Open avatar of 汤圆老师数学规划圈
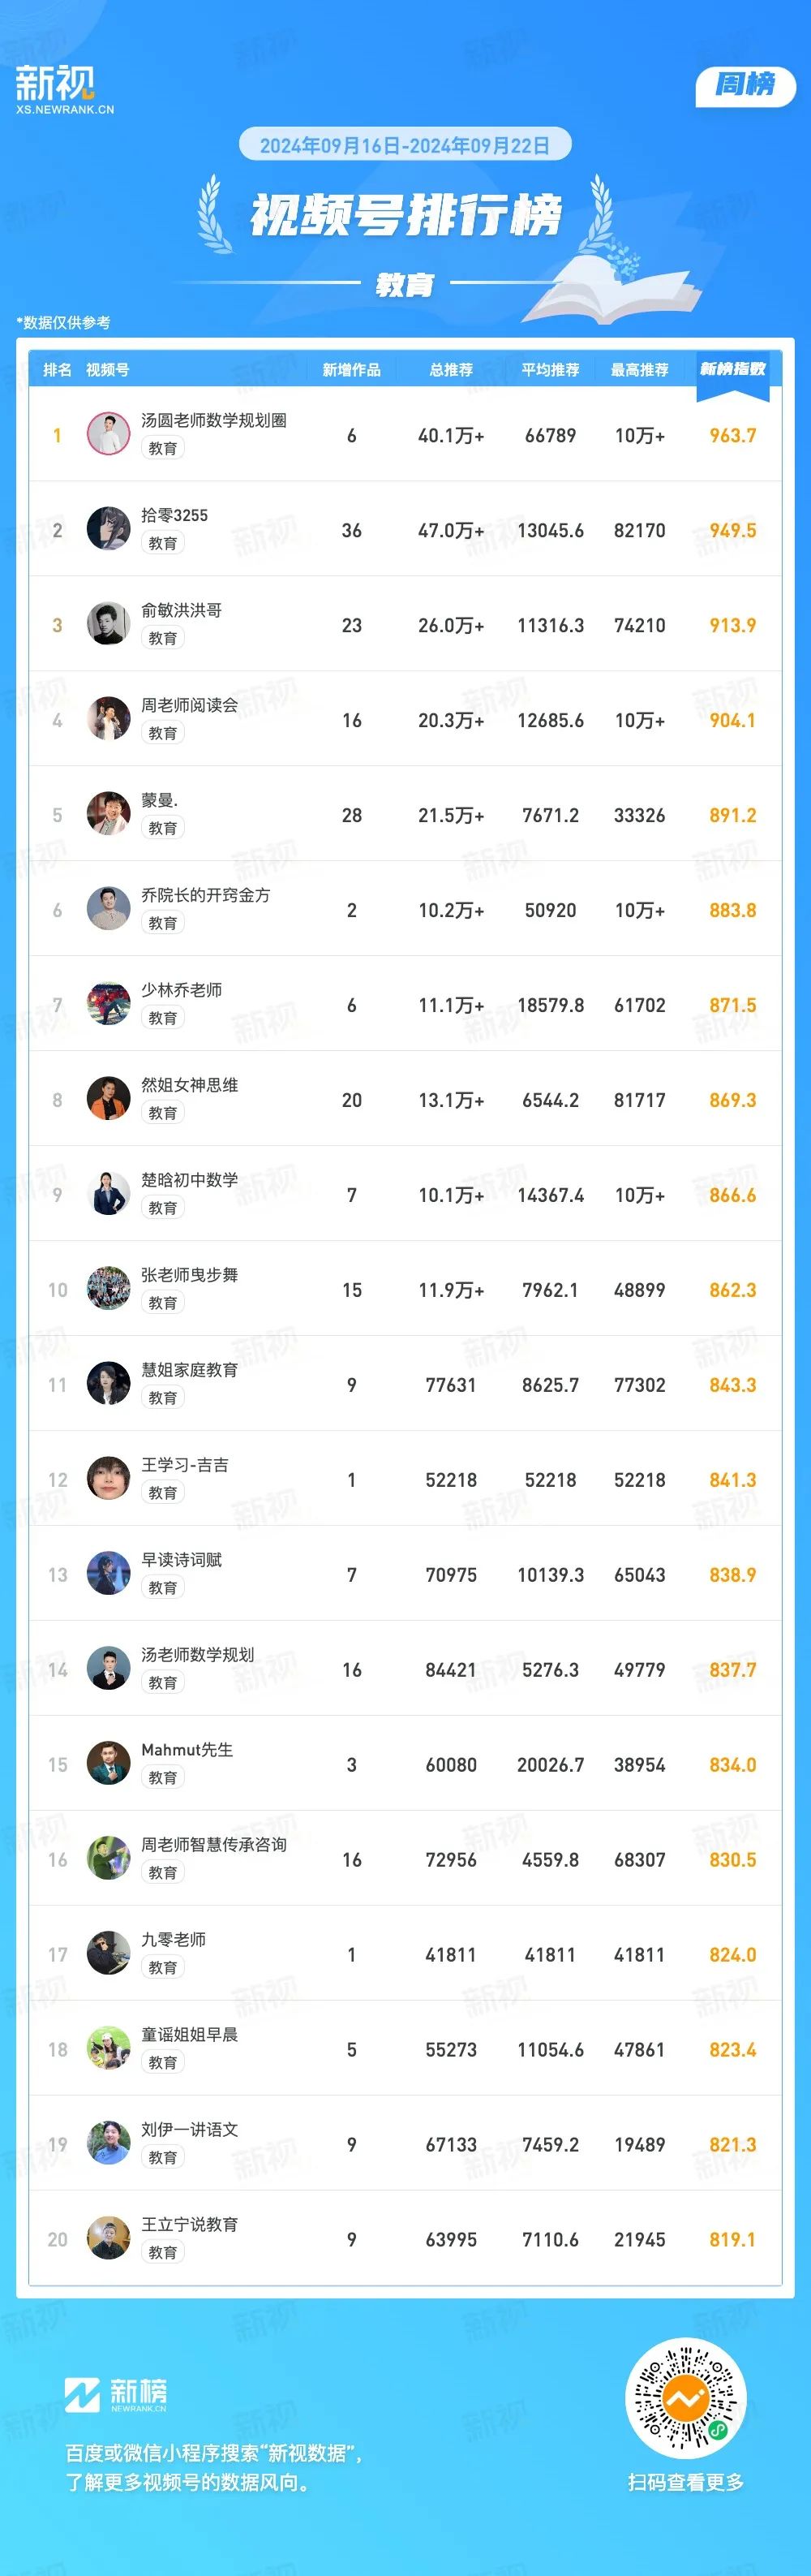811x2576 pixels. click(108, 434)
